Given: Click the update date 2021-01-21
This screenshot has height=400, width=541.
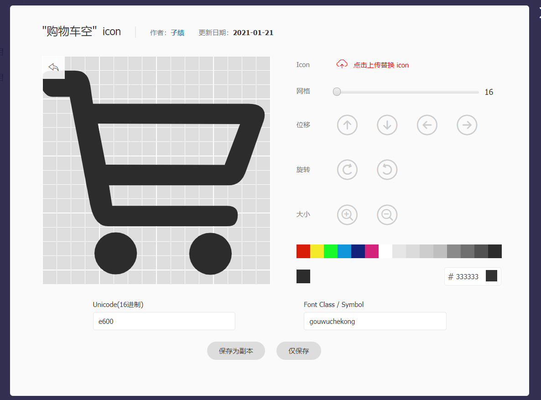Looking at the screenshot, I should click(253, 33).
